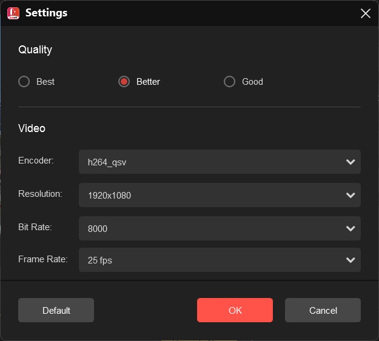Viewport: 379px width, 341px height.
Task: Select the Better quality option
Action: pos(124,82)
